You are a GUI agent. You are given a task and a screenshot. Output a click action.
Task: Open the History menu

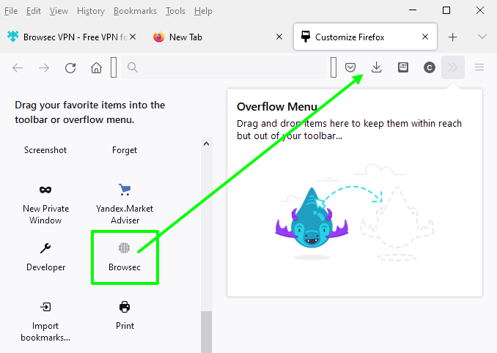pos(91,11)
